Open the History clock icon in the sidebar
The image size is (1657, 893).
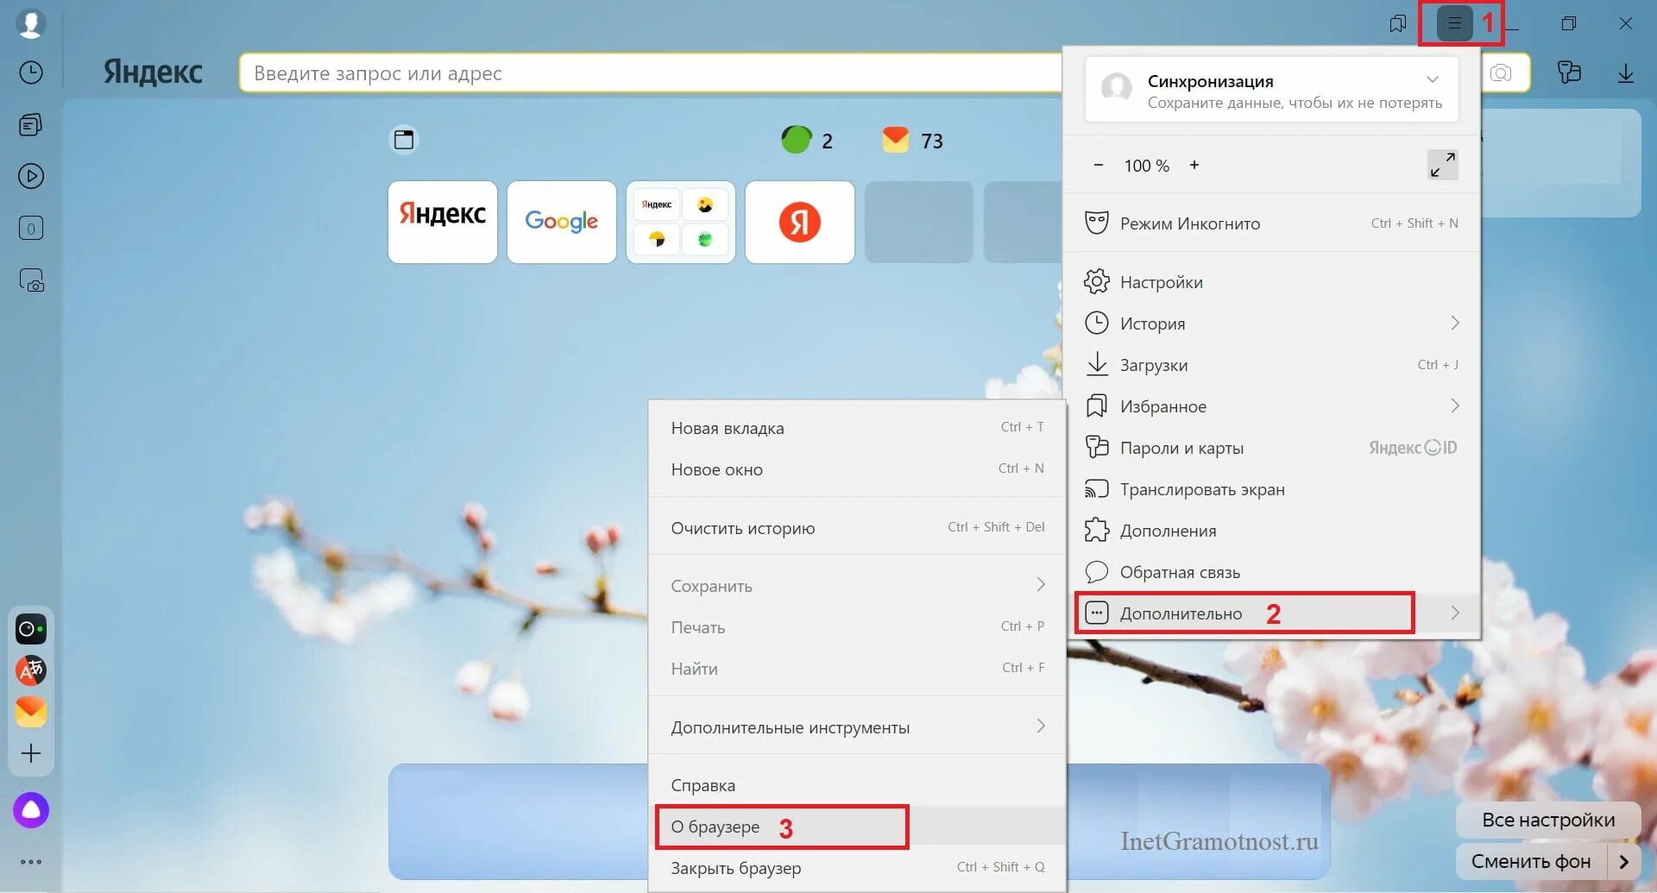click(x=31, y=72)
